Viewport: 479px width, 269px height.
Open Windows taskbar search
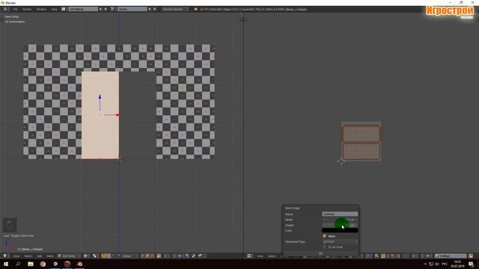[x=18, y=264]
